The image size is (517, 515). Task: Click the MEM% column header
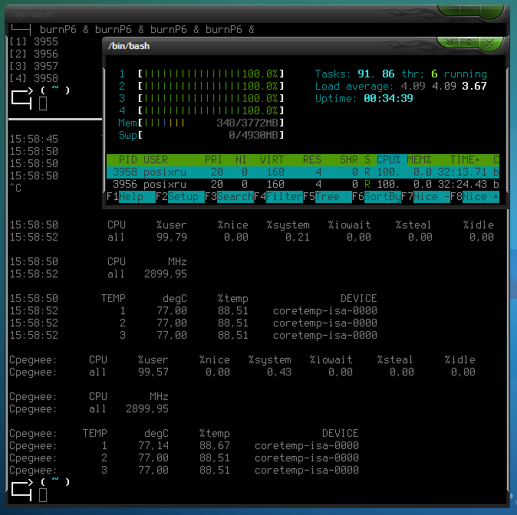pyautogui.click(x=419, y=160)
